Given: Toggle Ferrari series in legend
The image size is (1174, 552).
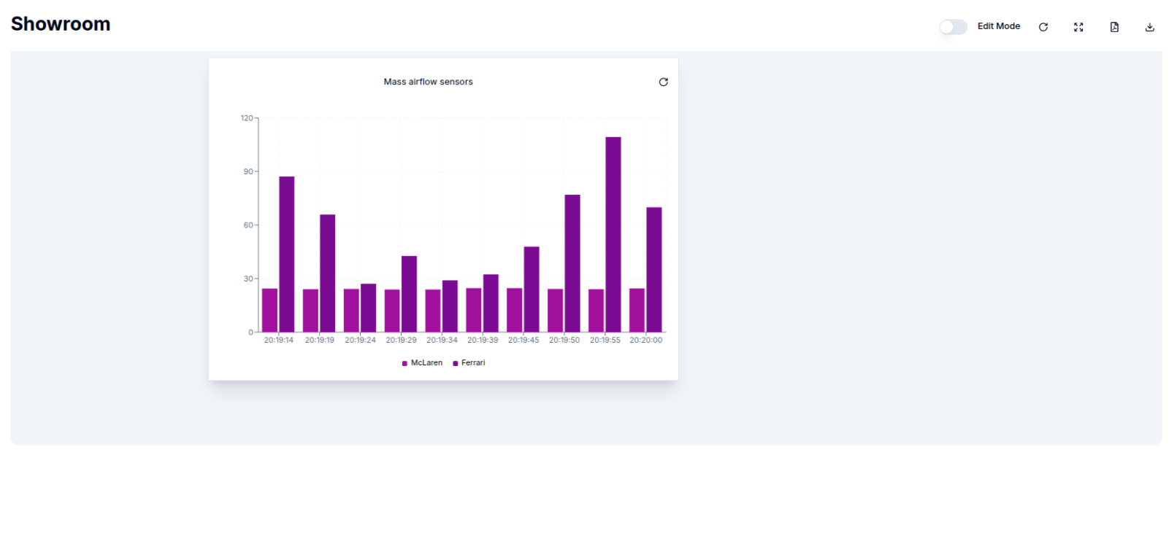Looking at the screenshot, I should coord(469,362).
